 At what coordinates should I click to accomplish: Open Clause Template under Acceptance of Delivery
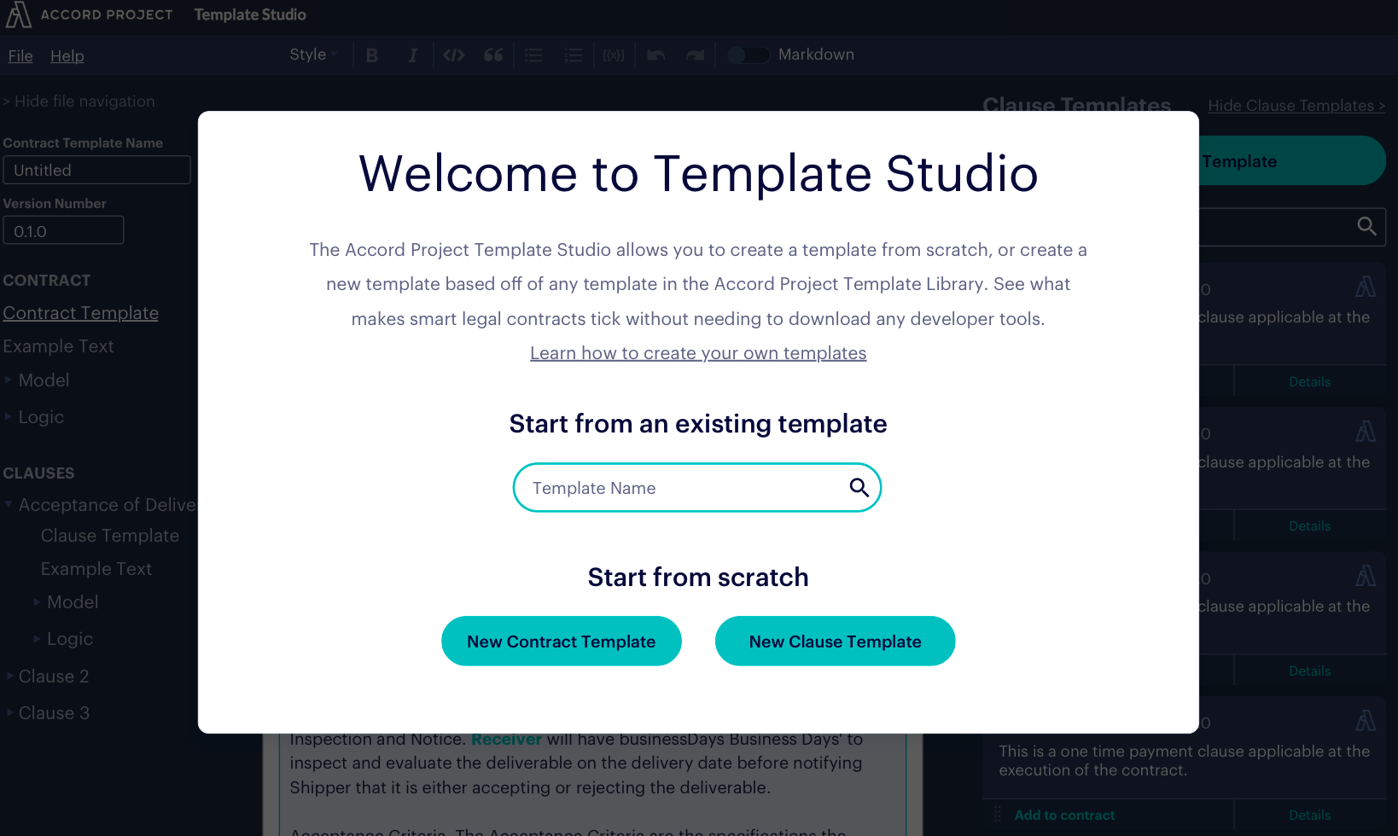coord(110,536)
